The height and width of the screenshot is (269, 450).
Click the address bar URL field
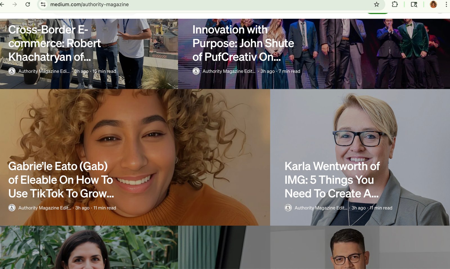(x=197, y=4)
